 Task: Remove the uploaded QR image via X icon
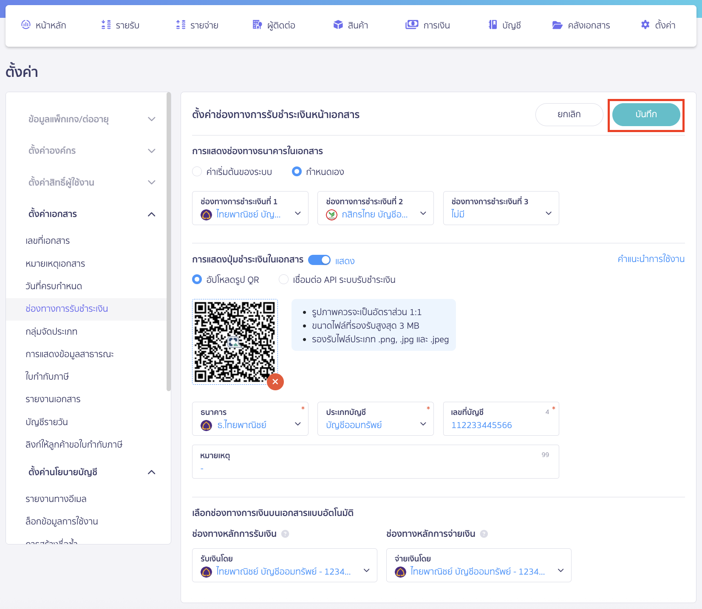pyautogui.click(x=275, y=382)
